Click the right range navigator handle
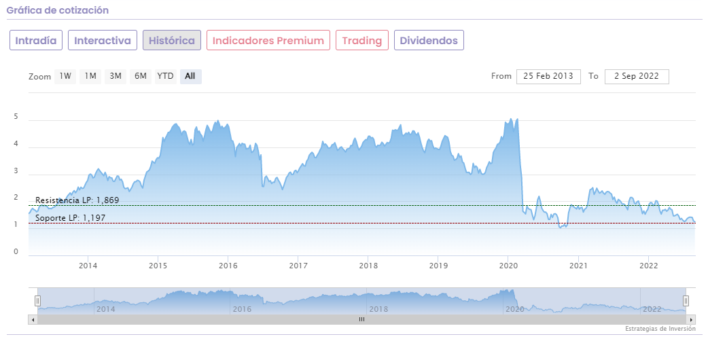 (x=686, y=300)
